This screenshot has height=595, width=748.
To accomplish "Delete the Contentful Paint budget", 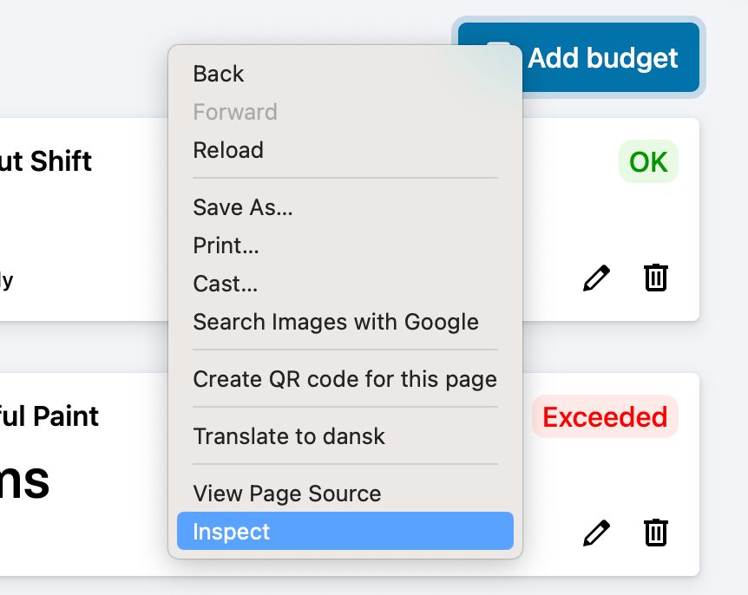I will pyautogui.click(x=656, y=531).
